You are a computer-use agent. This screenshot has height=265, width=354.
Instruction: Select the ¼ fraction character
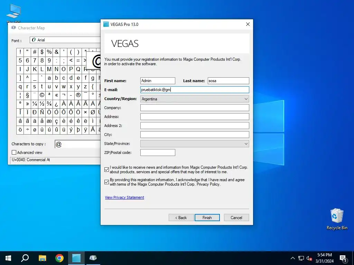click(x=35, y=104)
